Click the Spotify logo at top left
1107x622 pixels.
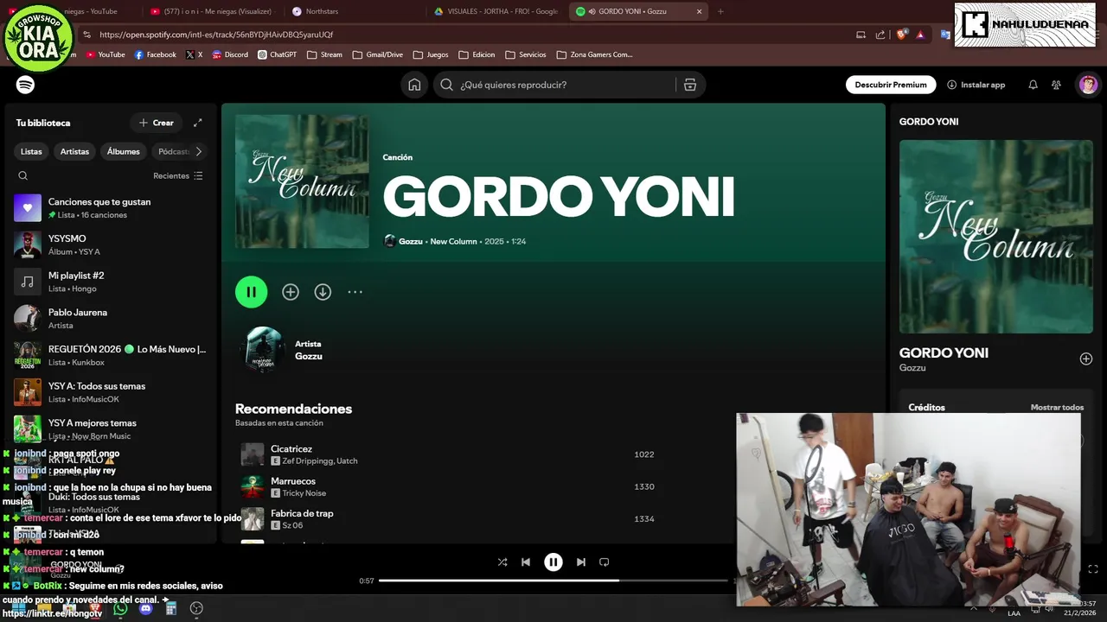(x=25, y=85)
